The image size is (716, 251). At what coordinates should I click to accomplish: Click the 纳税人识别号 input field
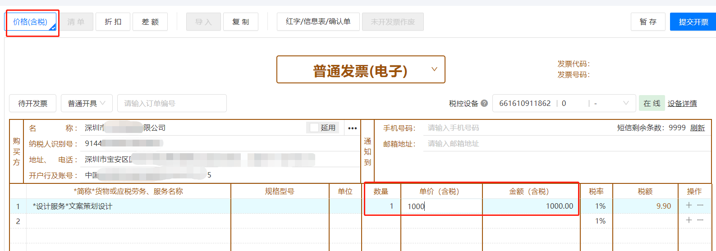point(221,143)
